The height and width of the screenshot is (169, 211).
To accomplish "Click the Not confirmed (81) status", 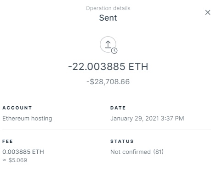I will (137, 152).
